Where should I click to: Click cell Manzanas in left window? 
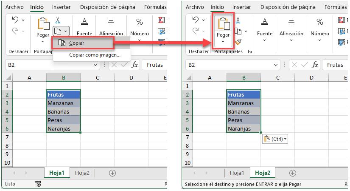pyautogui.click(x=63, y=103)
